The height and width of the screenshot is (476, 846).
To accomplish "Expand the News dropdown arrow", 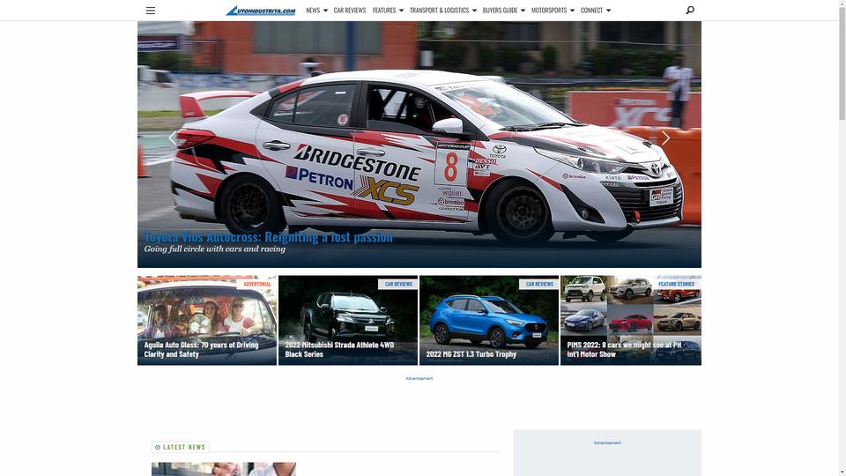I will pyautogui.click(x=325, y=11).
